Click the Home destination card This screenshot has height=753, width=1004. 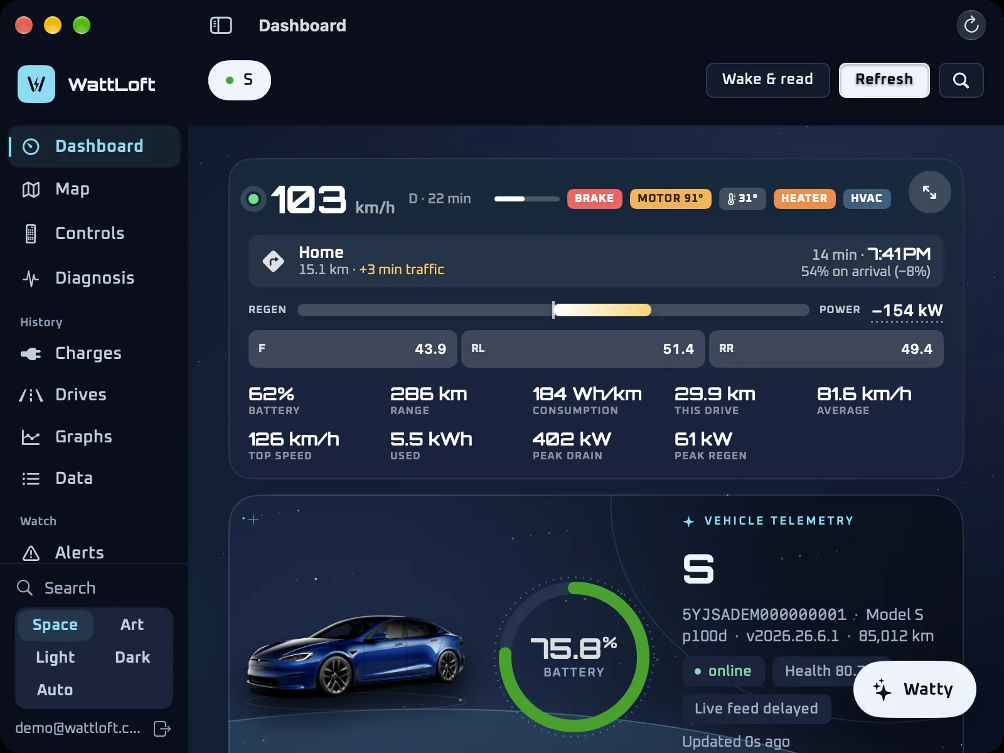click(x=595, y=261)
